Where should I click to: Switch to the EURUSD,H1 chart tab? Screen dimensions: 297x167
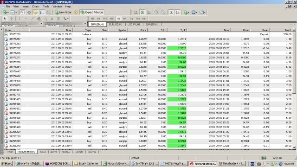116,25
